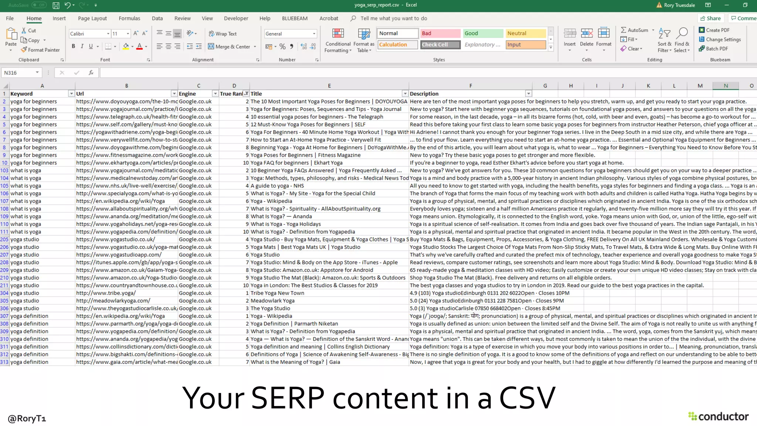757x426 pixels.
Task: Apply Underline formatting
Action: tap(91, 46)
